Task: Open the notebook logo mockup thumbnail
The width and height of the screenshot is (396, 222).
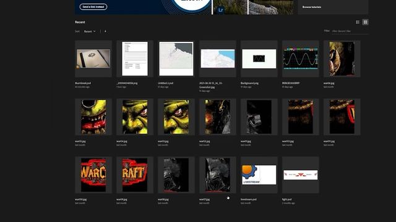Action: [93, 59]
